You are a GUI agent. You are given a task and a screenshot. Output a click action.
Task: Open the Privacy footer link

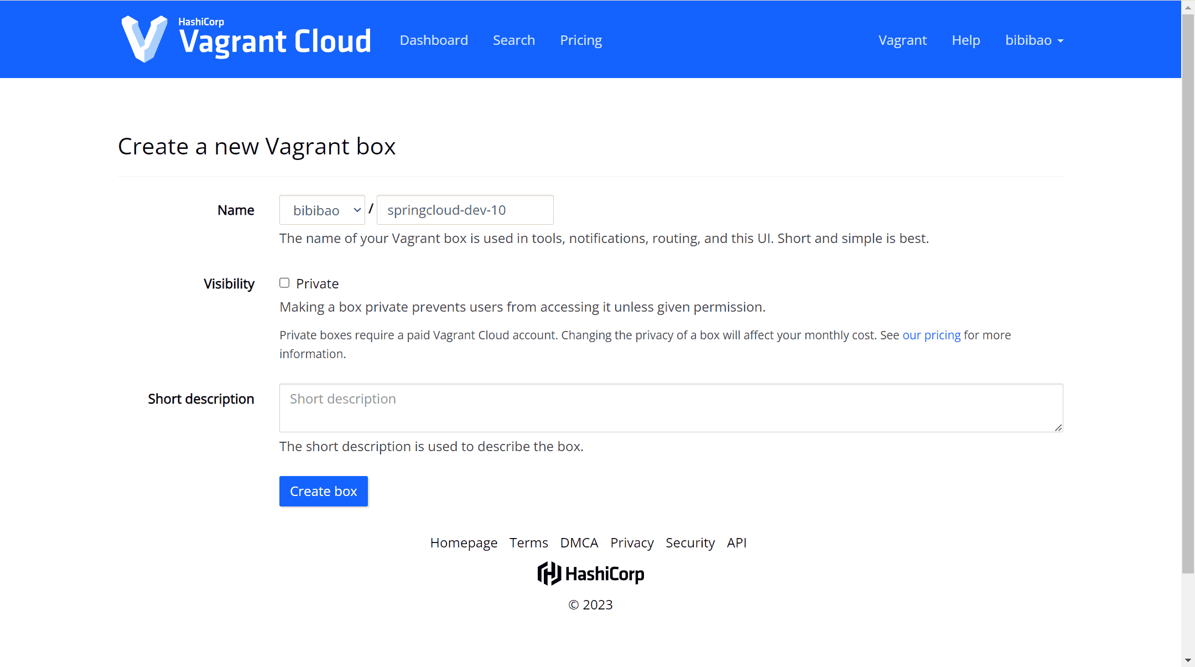click(x=632, y=543)
